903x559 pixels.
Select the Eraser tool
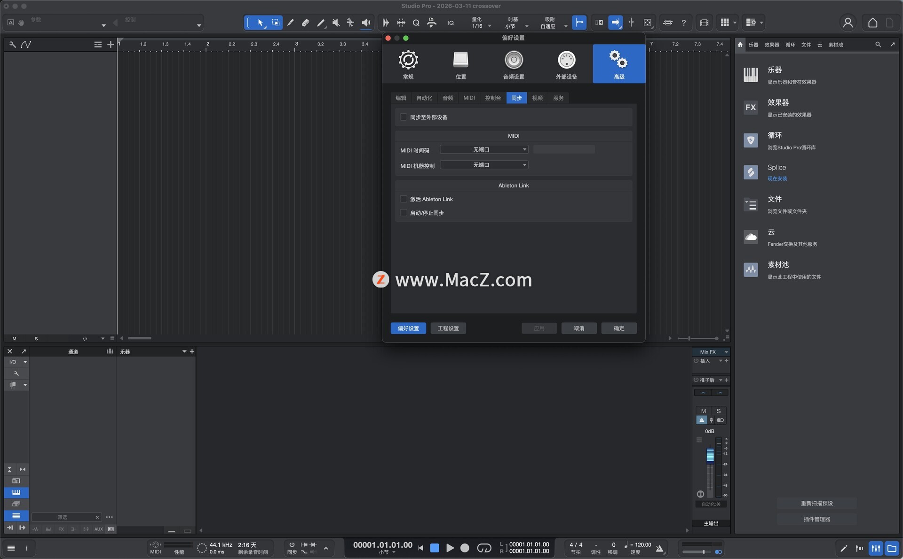305,23
